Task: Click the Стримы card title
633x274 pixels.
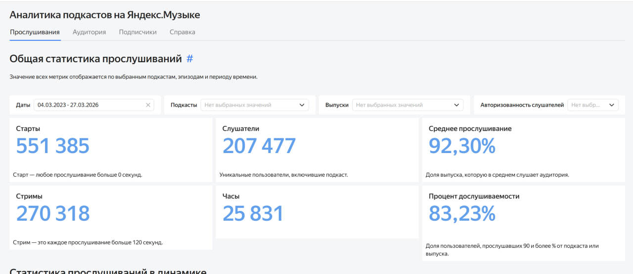Action: pyautogui.click(x=29, y=196)
